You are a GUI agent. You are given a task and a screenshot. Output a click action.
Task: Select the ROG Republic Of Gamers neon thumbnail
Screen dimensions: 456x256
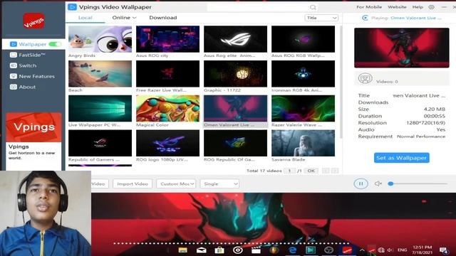click(235, 143)
